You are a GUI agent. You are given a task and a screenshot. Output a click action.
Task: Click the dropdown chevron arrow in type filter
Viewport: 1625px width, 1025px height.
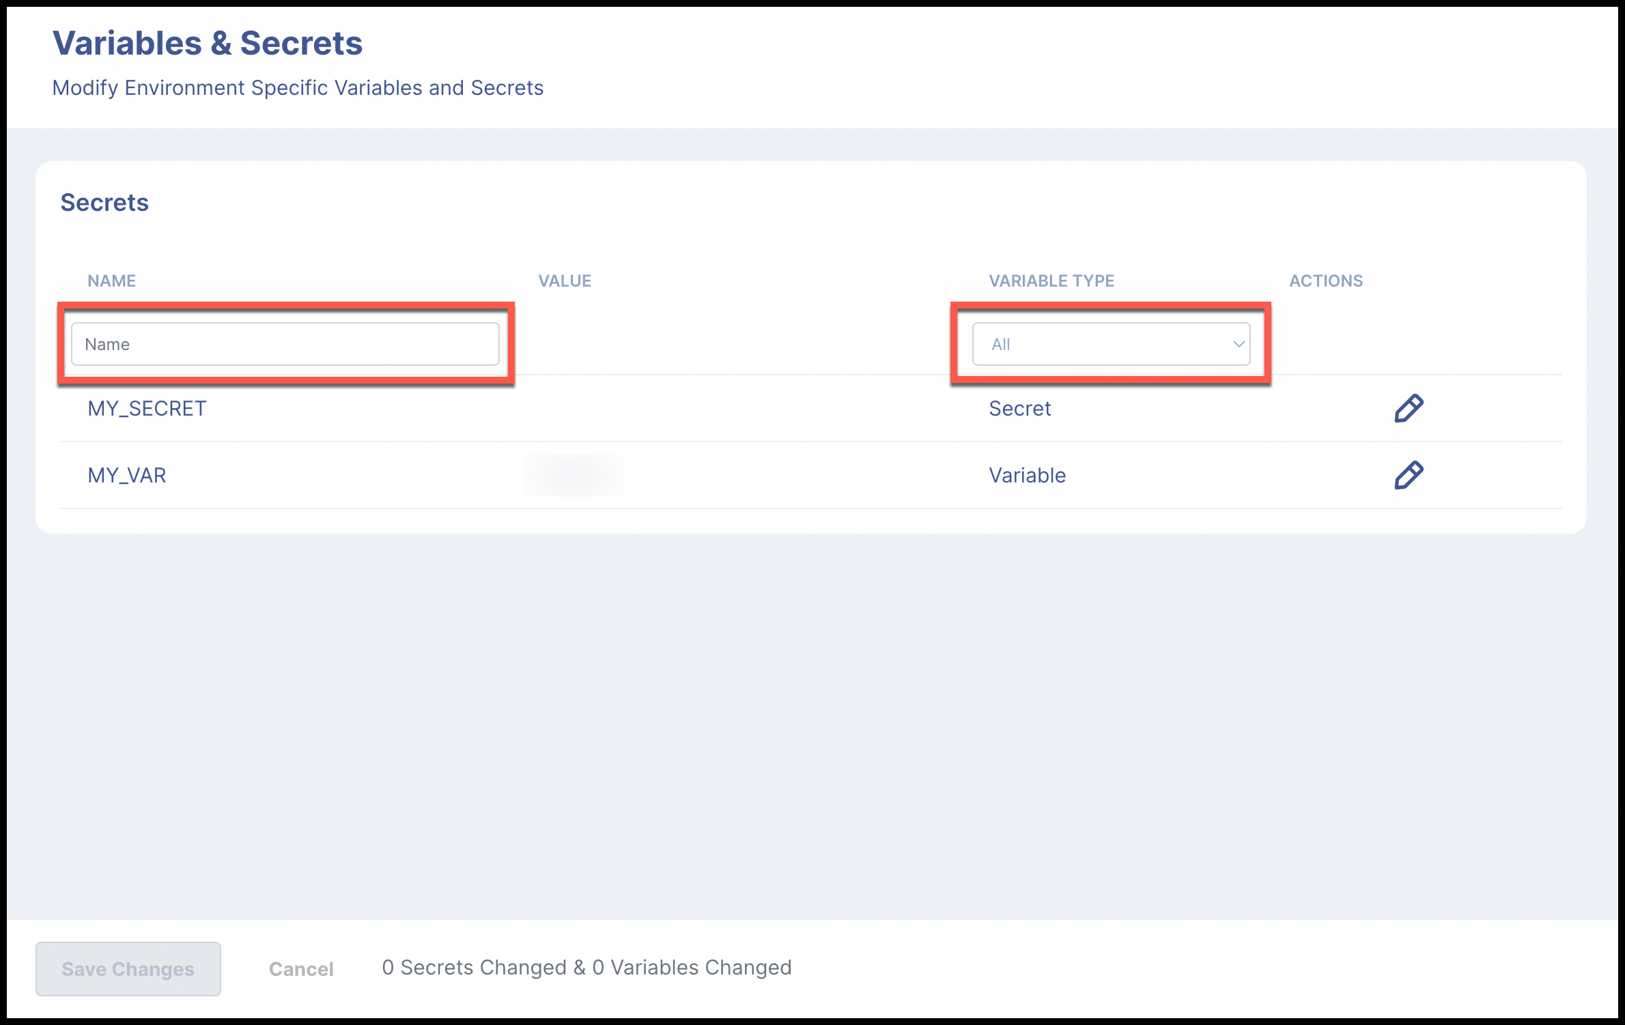pyautogui.click(x=1238, y=344)
